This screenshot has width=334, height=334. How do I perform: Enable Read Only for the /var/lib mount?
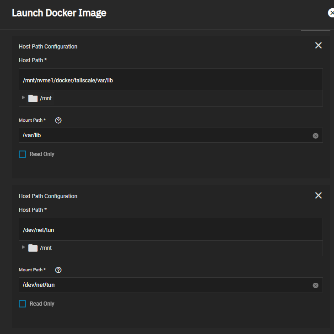point(22,154)
